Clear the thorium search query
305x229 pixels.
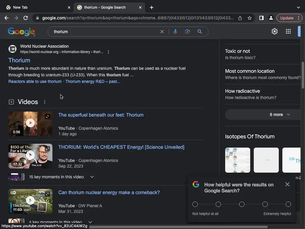point(162,32)
